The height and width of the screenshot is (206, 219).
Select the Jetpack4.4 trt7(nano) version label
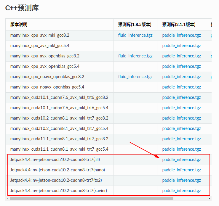click(57, 170)
